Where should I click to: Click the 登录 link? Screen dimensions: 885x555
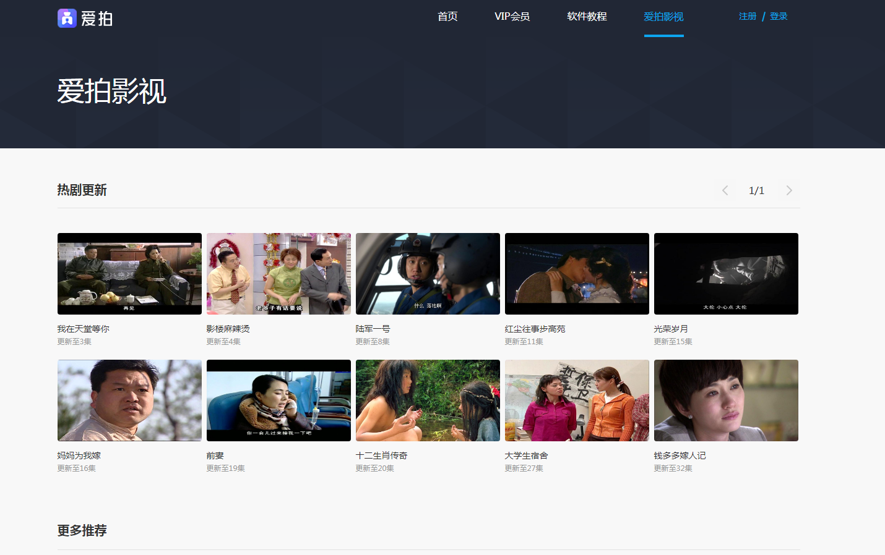(x=779, y=16)
